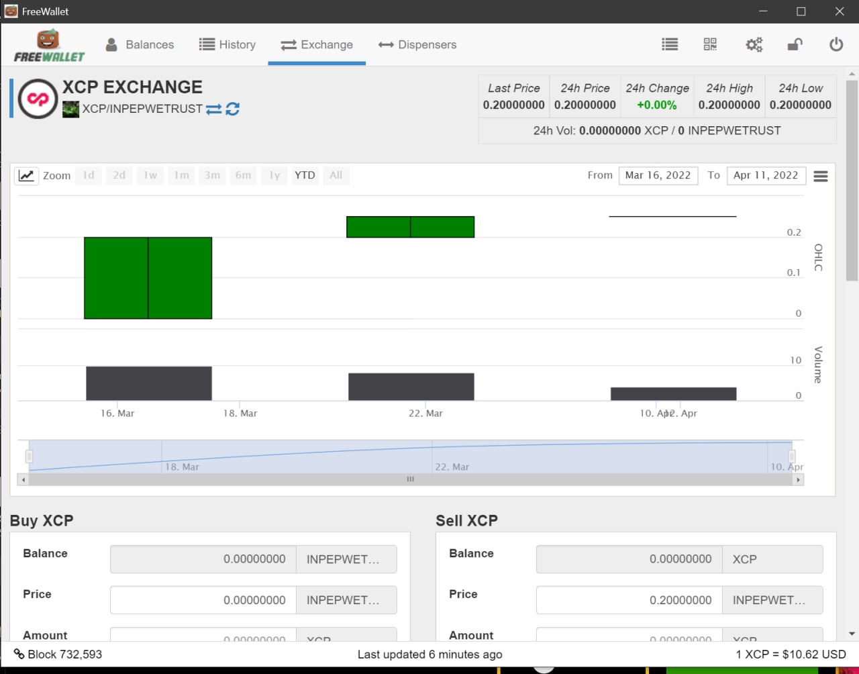Edit the To date Apr 11, 2022
The width and height of the screenshot is (859, 674).
[766, 175]
